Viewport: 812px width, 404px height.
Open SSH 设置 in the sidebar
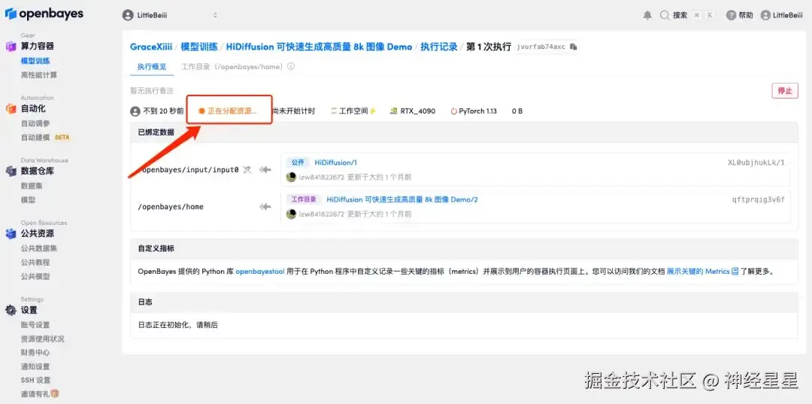36,380
